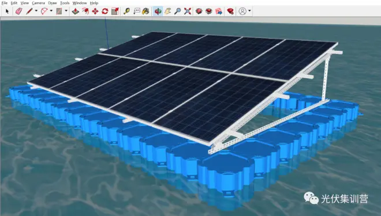Click the Send to LayOut icon
Viewport: 381px width, 216px height.
click(x=219, y=11)
